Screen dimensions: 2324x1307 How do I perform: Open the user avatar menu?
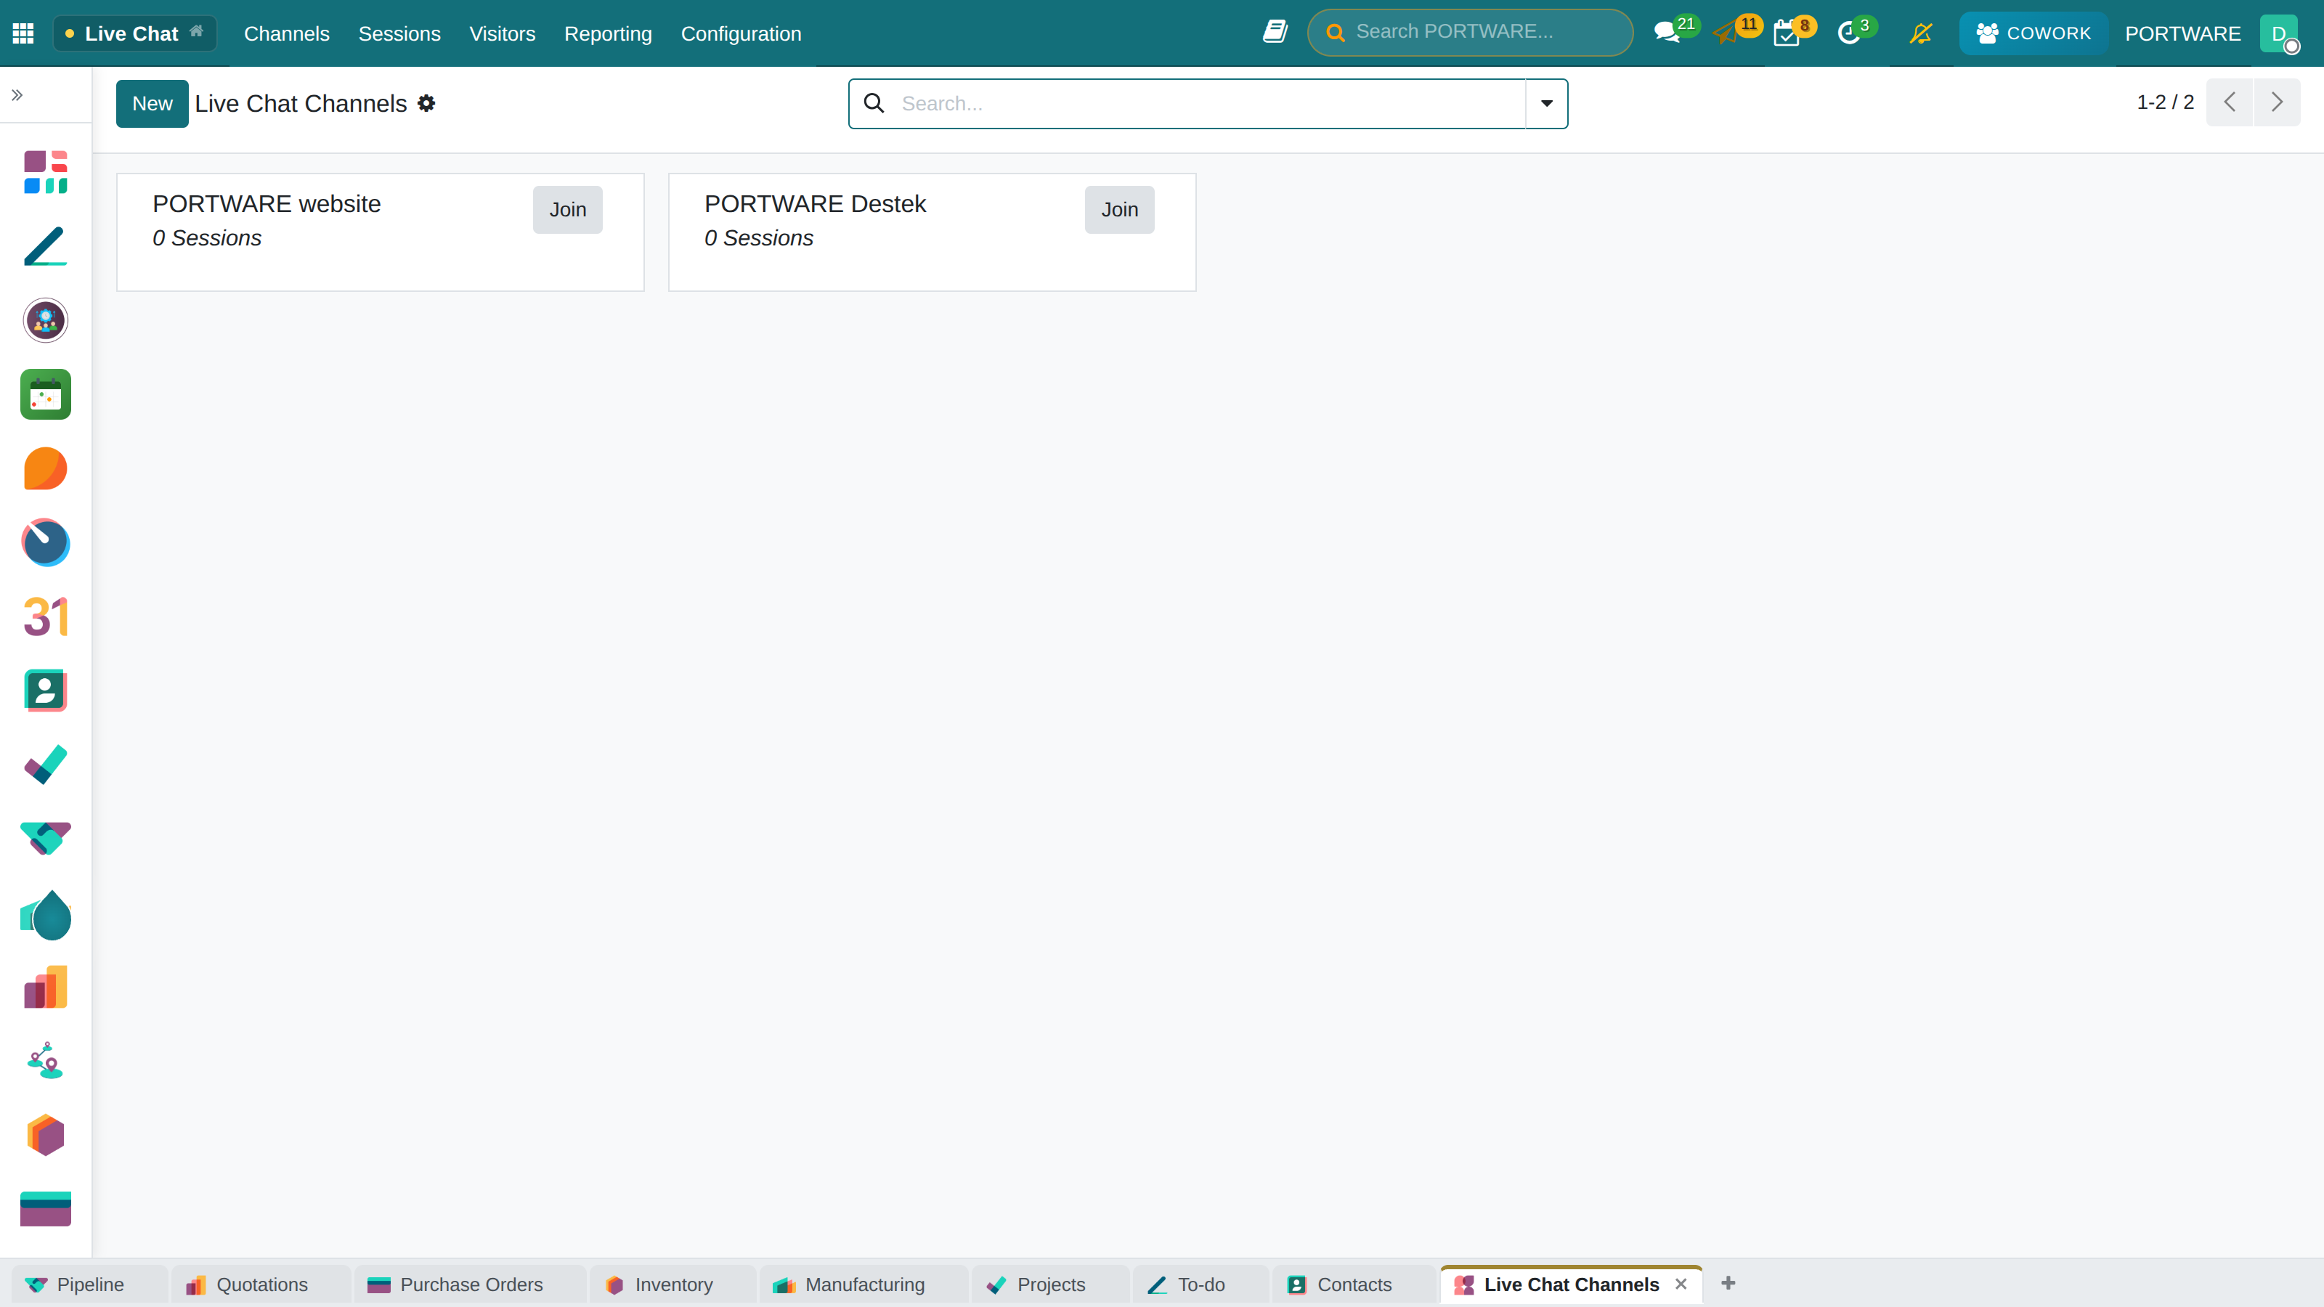coord(2279,33)
